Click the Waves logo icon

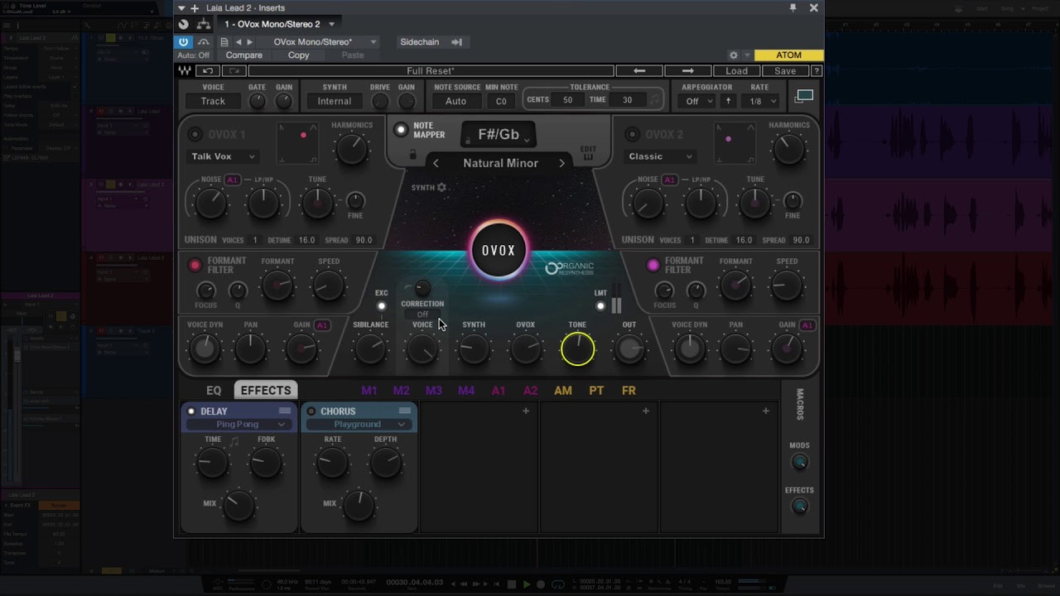pyautogui.click(x=185, y=71)
